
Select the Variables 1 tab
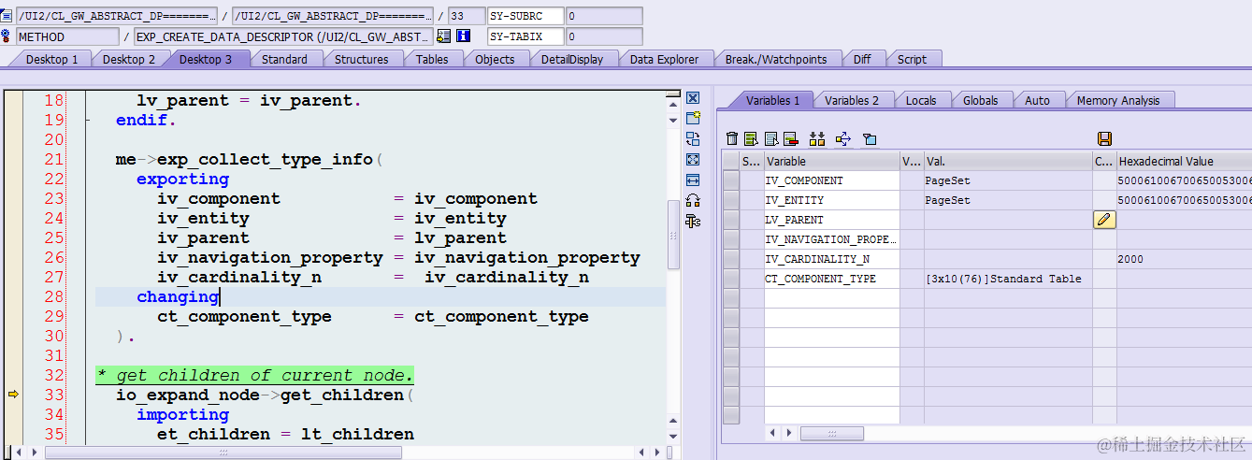coord(772,100)
